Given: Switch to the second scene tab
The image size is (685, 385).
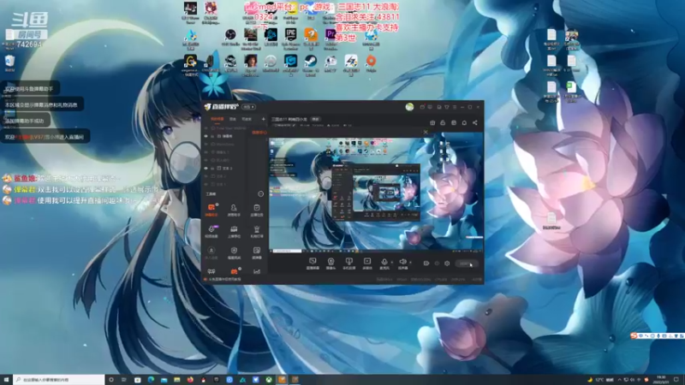Looking at the screenshot, I should tap(233, 119).
